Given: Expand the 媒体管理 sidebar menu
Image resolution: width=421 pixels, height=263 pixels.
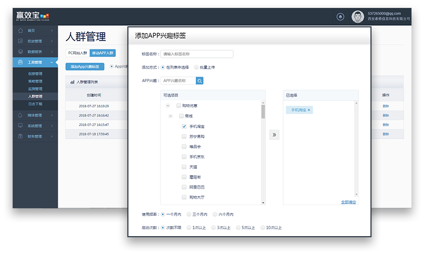Looking at the screenshot, I should point(35,115).
